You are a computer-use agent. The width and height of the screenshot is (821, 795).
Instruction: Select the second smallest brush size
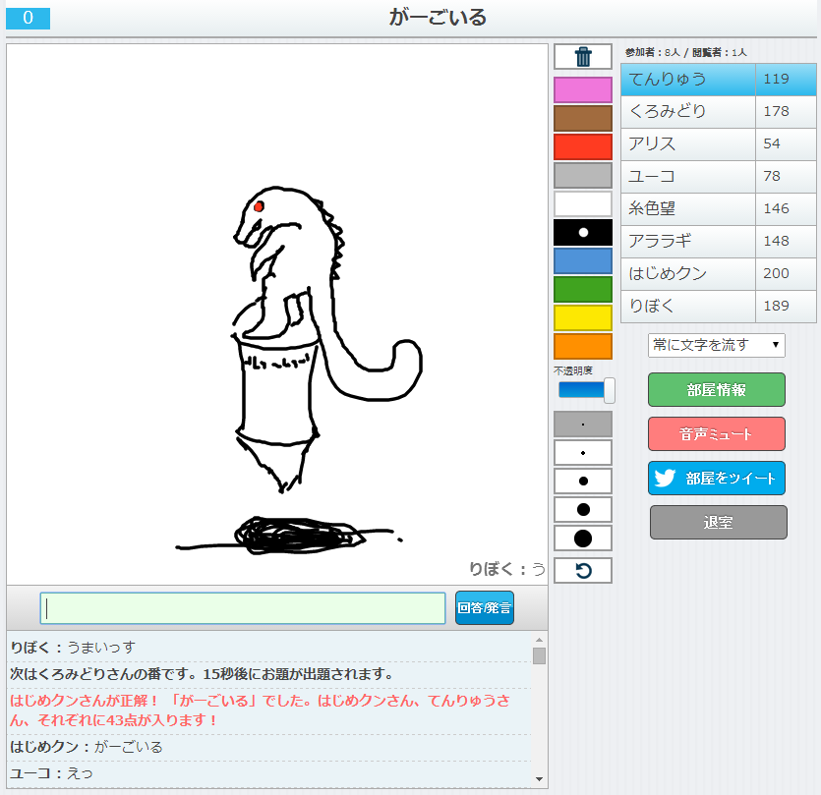pos(583,453)
